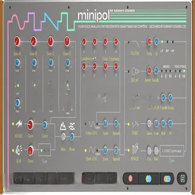This screenshot has width=195, height=195.
Task: Adjust the Filter LFO Speed knob
Action: pos(116,123)
